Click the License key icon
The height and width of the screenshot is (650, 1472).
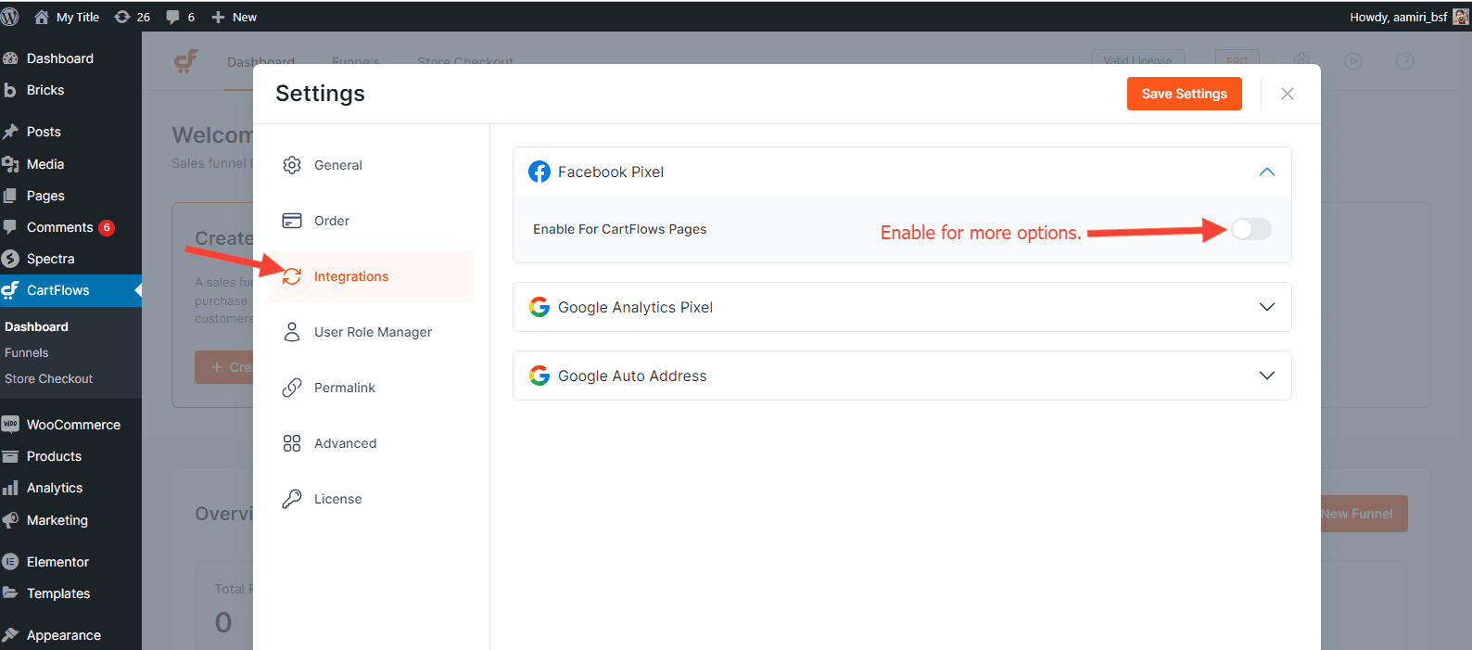click(x=292, y=499)
